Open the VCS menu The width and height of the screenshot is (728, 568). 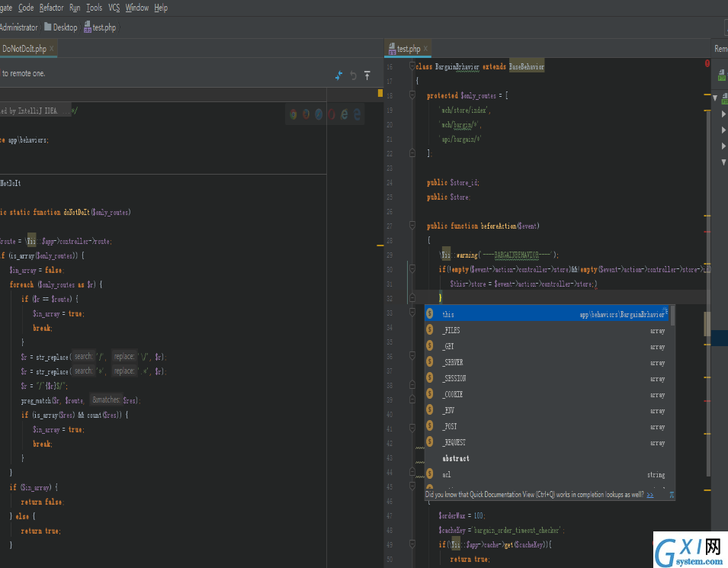click(x=114, y=8)
